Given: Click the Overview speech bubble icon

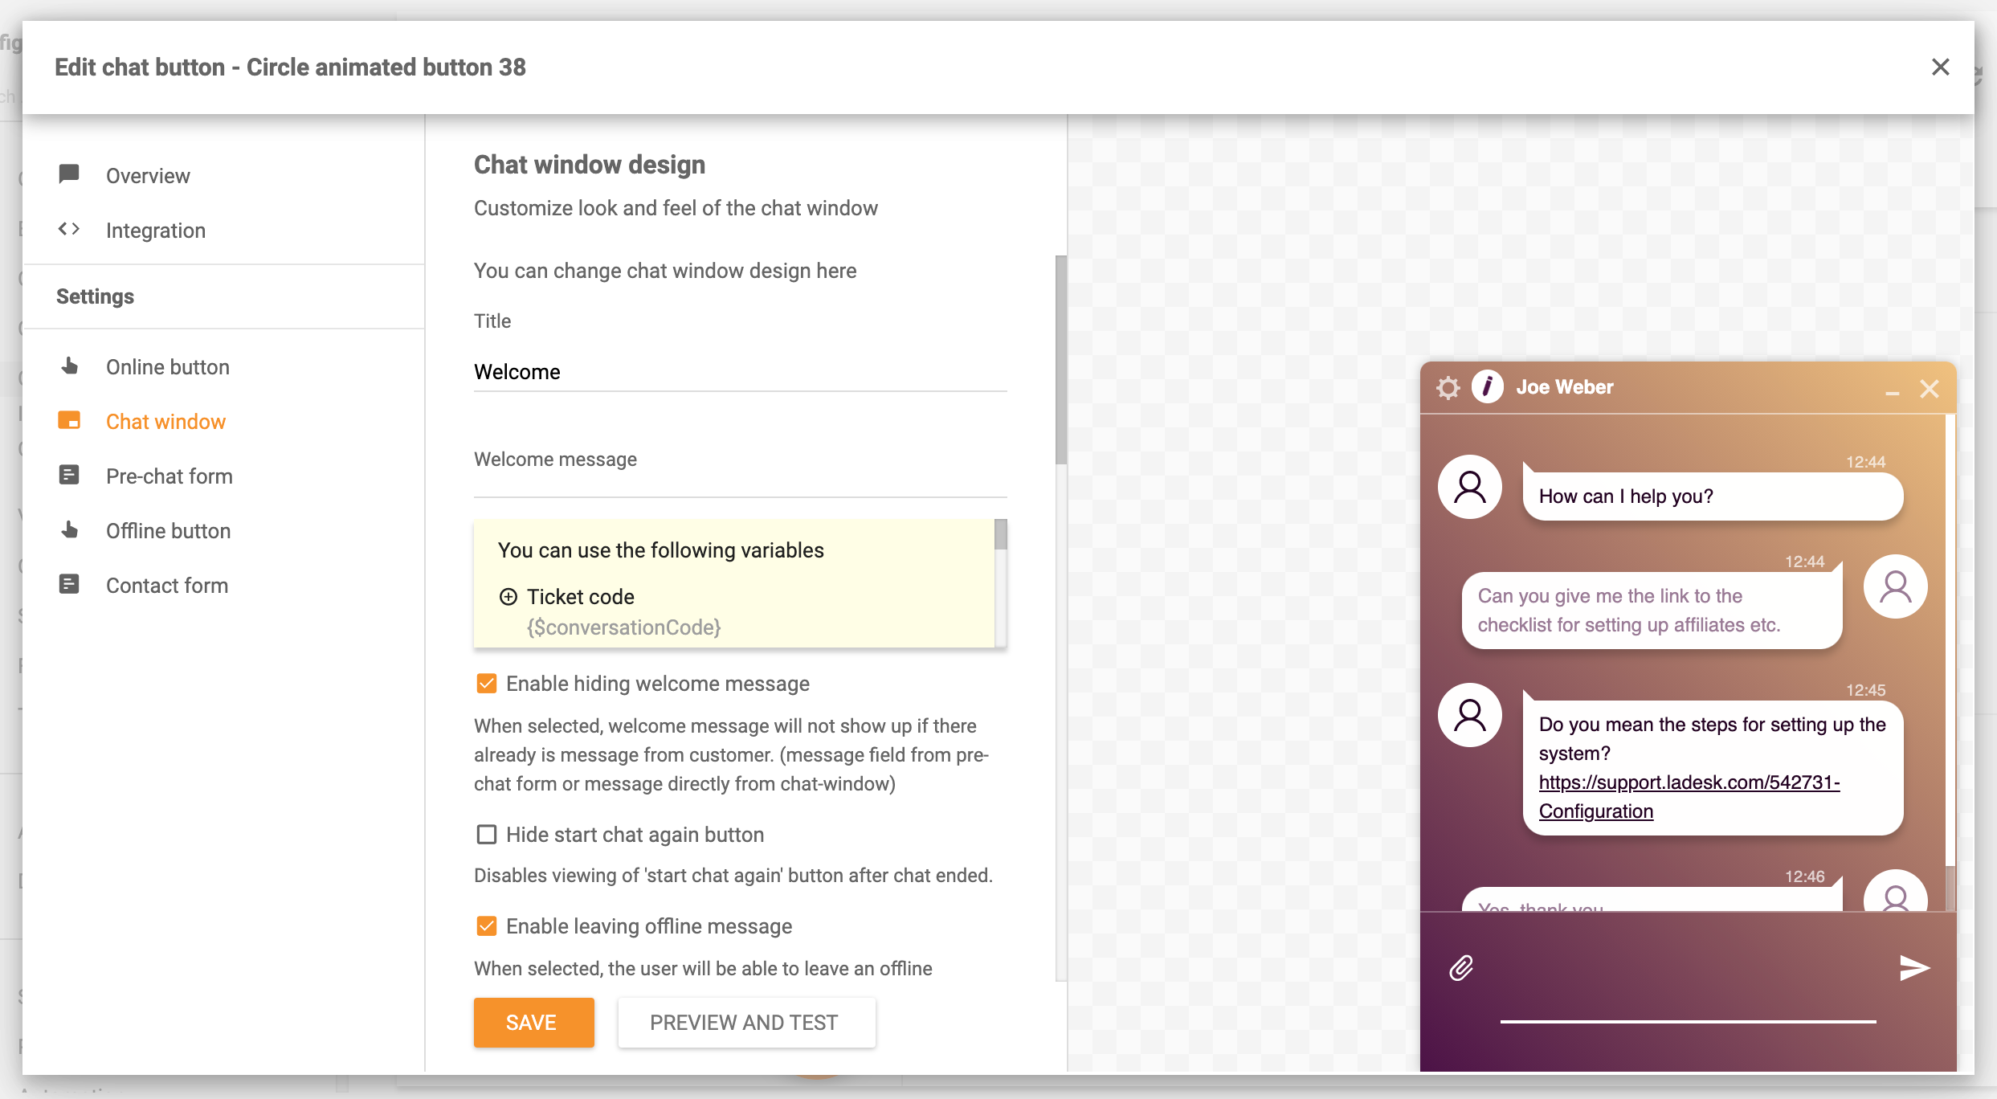Looking at the screenshot, I should coord(69,175).
